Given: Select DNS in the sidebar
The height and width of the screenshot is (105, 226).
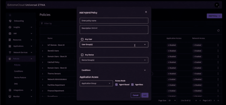Looking at the screenshot, I should 16,84.
